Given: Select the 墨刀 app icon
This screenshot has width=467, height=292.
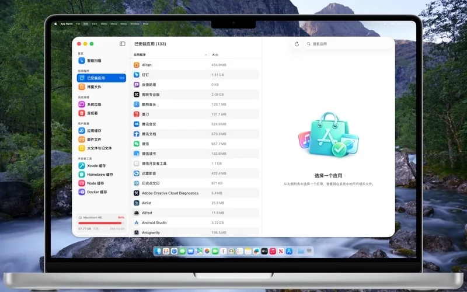Looking at the screenshot, I should (137, 114).
